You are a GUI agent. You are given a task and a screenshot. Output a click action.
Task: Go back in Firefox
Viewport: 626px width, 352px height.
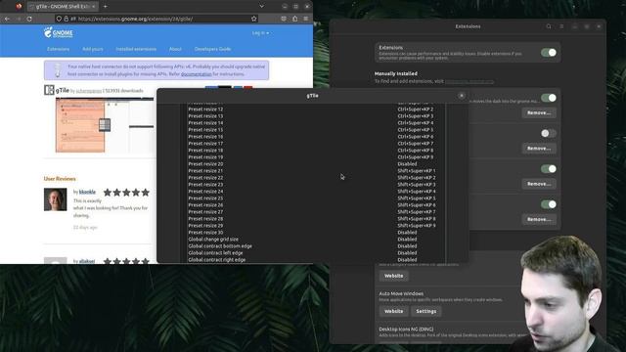7,19
